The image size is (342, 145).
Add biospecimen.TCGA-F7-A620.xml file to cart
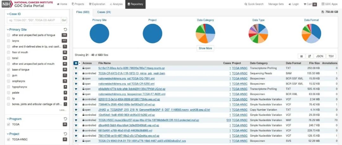point(76,94)
